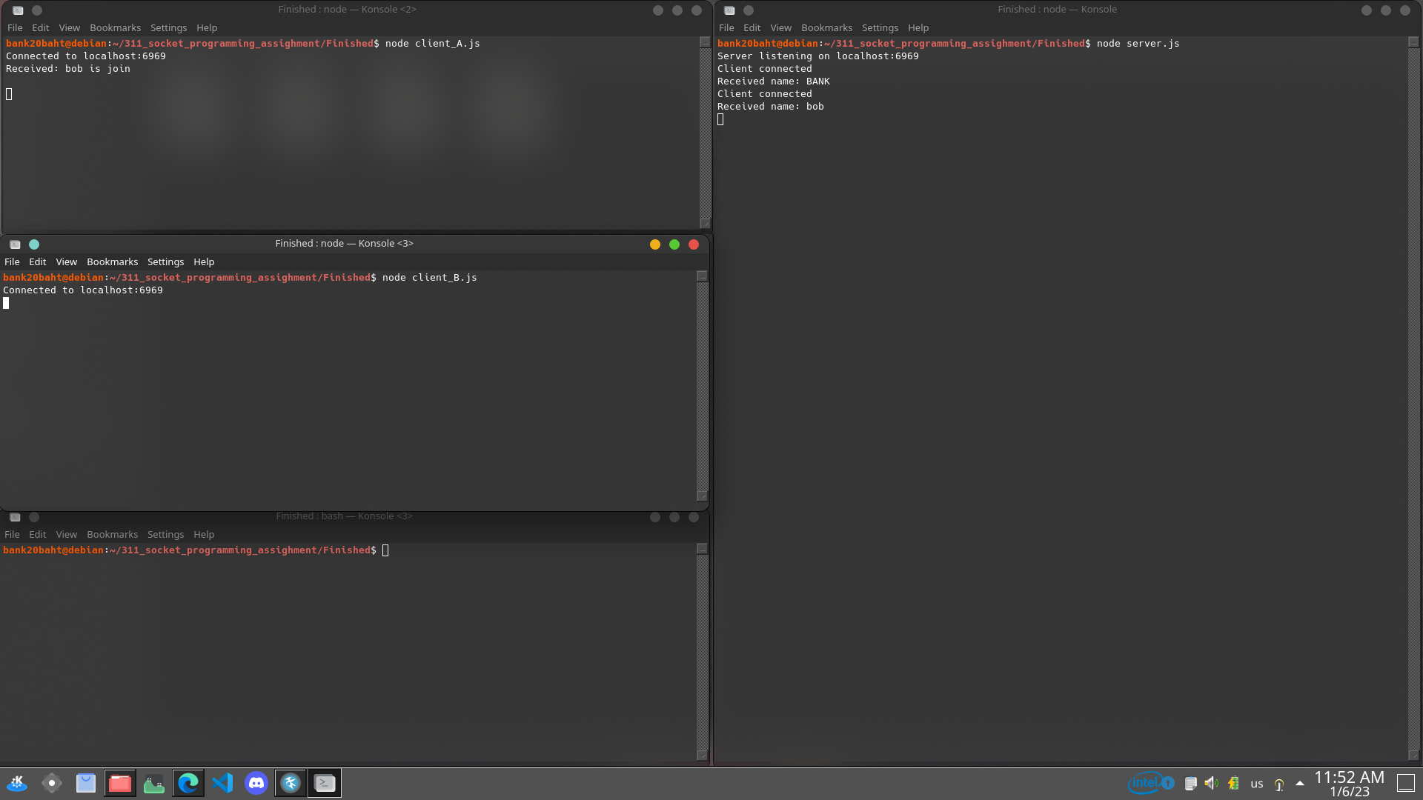Open window menu icon of bash Konsole
The width and height of the screenshot is (1423, 800).
[x=15, y=517]
